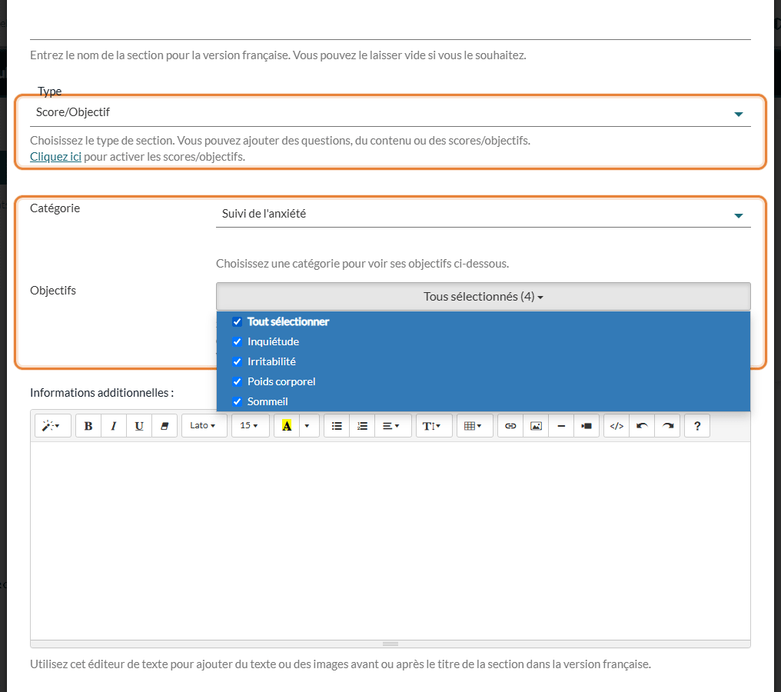This screenshot has height=692, width=781.
Task: Insert a picture using the image icon
Action: coord(536,426)
